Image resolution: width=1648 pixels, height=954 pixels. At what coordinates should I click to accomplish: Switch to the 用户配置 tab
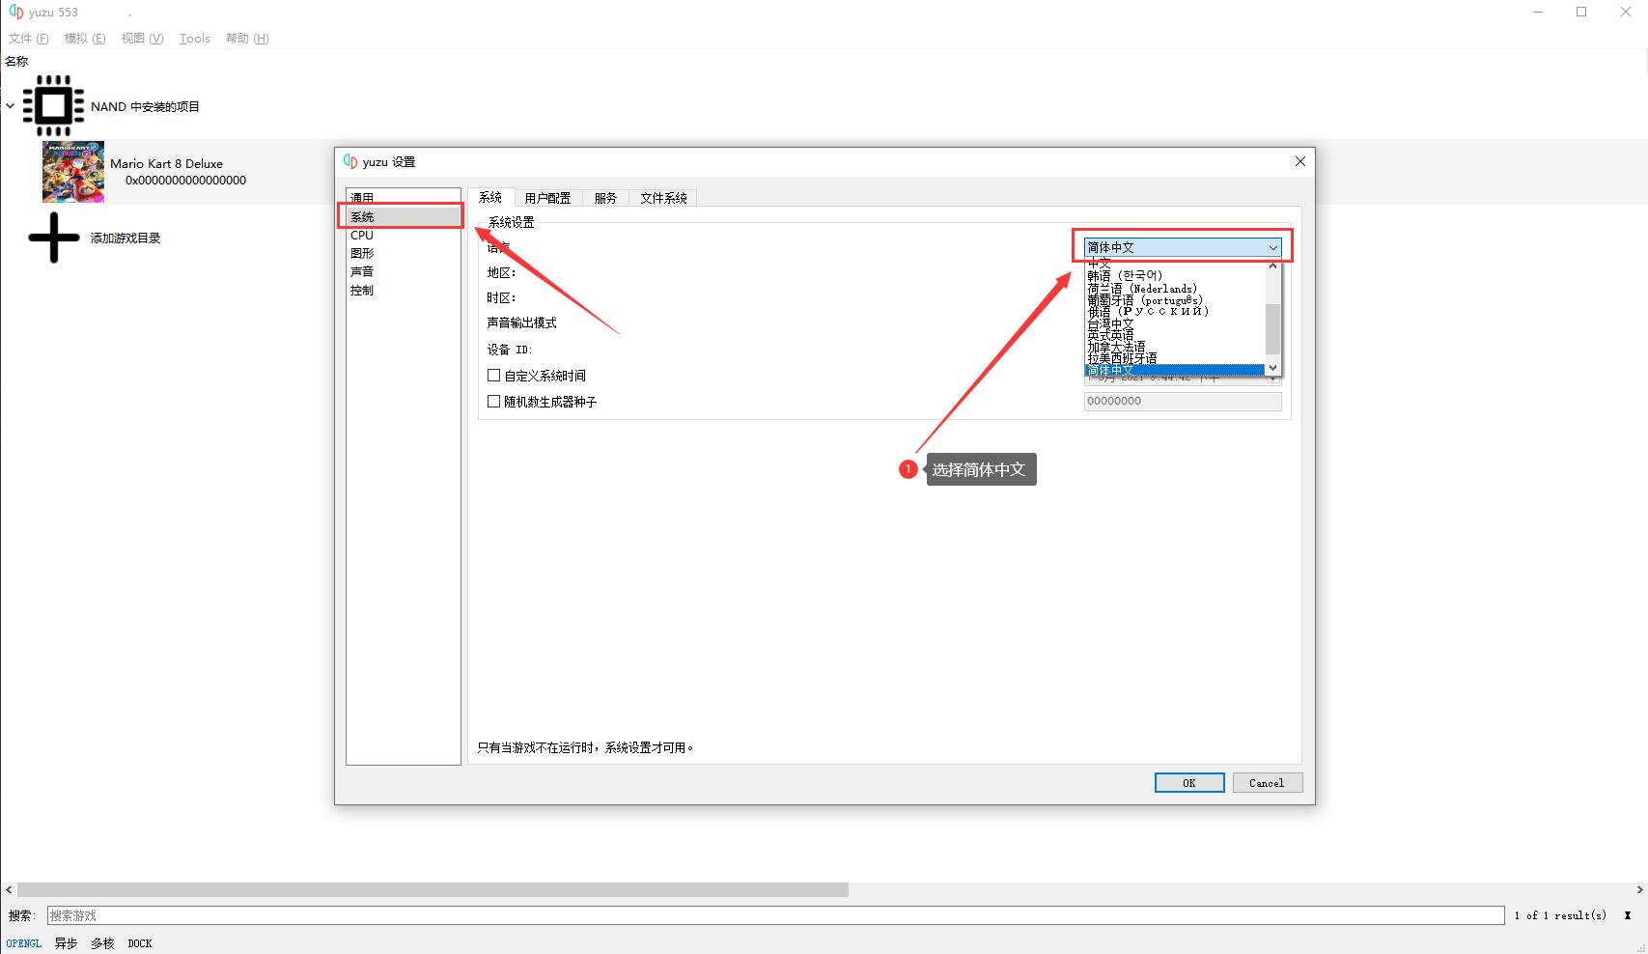tap(547, 198)
